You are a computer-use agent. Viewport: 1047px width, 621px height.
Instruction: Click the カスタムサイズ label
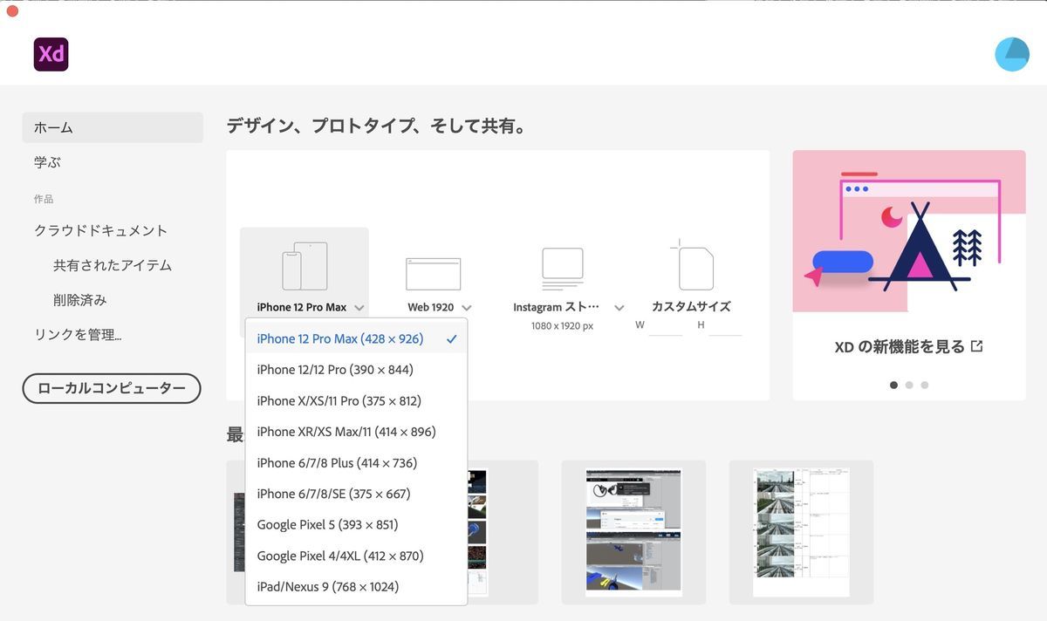pos(691,307)
